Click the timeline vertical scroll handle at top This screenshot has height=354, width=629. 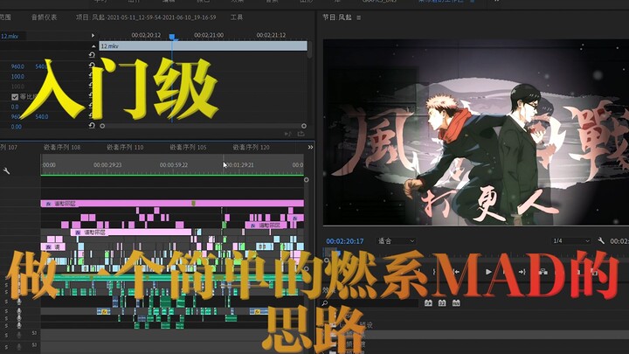pos(306,180)
